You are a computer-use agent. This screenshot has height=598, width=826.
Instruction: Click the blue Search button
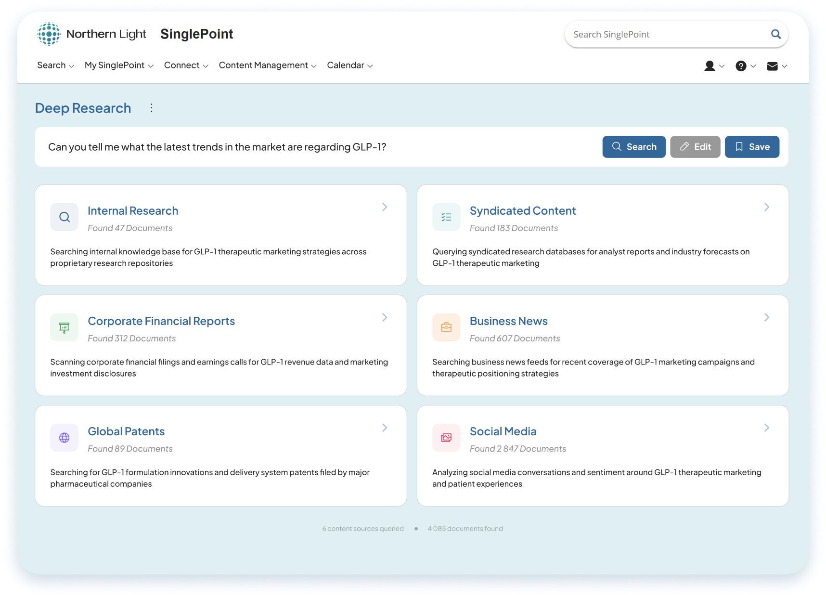(634, 147)
